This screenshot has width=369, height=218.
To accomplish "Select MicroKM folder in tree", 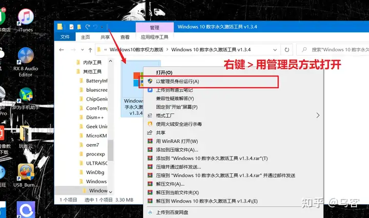I will pyautogui.click(x=96, y=136).
